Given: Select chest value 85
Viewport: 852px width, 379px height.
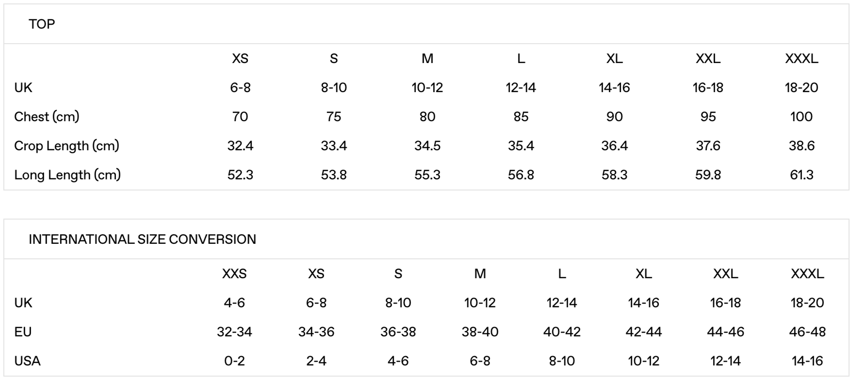Looking at the screenshot, I should 521,117.
